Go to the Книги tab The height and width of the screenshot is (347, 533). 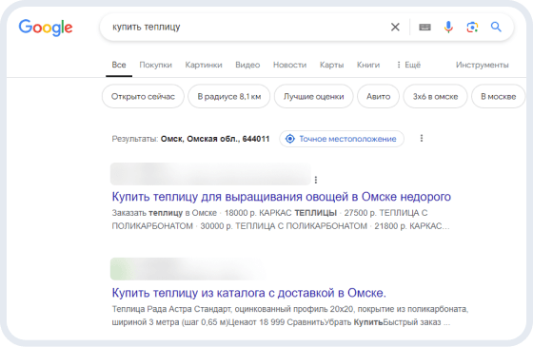coord(368,65)
